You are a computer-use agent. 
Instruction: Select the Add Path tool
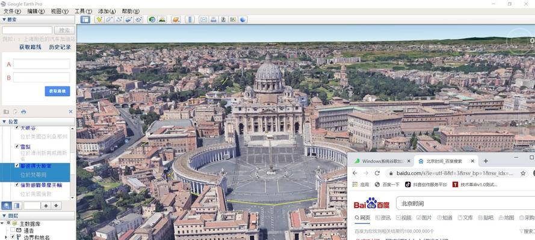click(119, 20)
